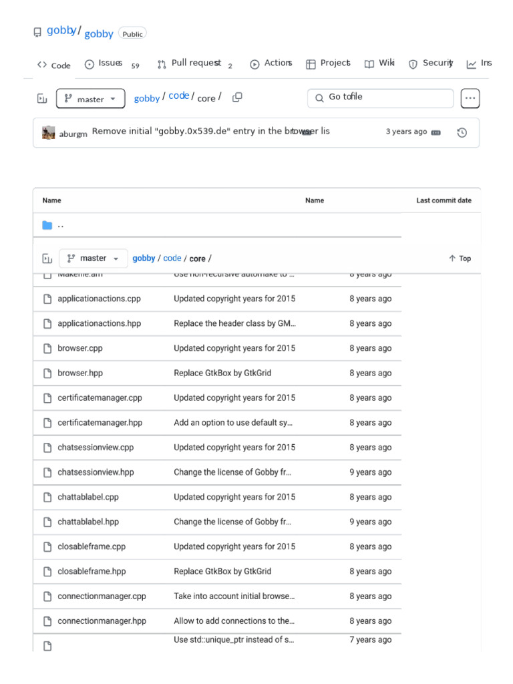
Task: Open the Wiki tab
Action: pyautogui.click(x=379, y=63)
